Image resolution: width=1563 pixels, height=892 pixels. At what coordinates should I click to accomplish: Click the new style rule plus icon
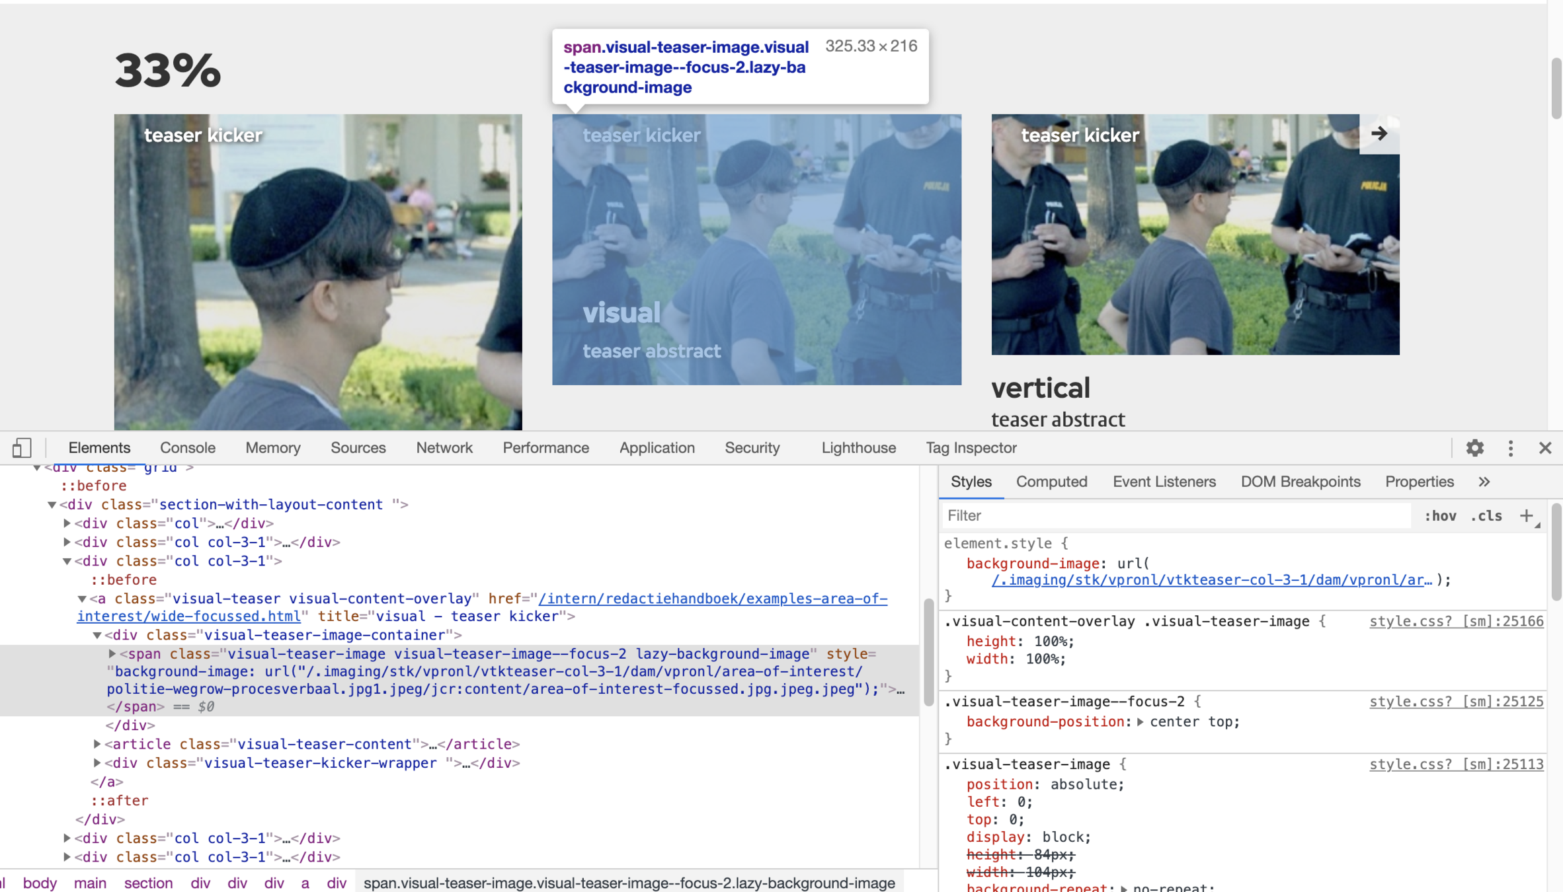click(x=1526, y=516)
